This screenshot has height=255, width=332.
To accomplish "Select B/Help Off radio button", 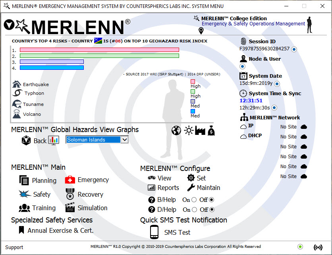I will (x=212, y=199).
